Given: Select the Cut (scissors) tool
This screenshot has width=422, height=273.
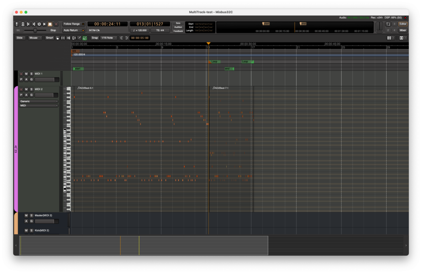Looking at the screenshot, I should click(68, 38).
